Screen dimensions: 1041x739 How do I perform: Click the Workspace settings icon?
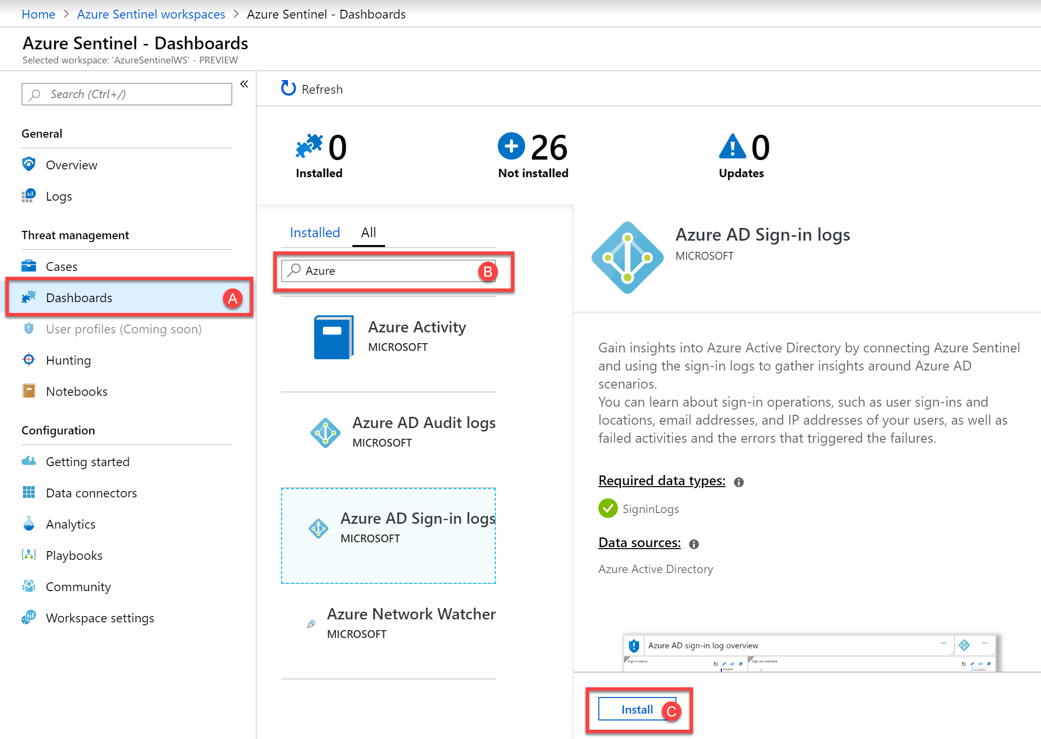(29, 617)
